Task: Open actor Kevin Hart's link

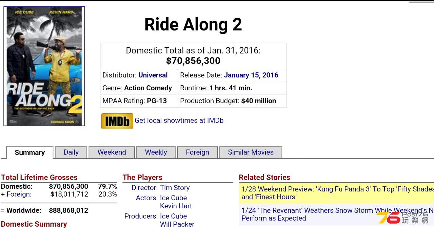Action: click(x=176, y=206)
